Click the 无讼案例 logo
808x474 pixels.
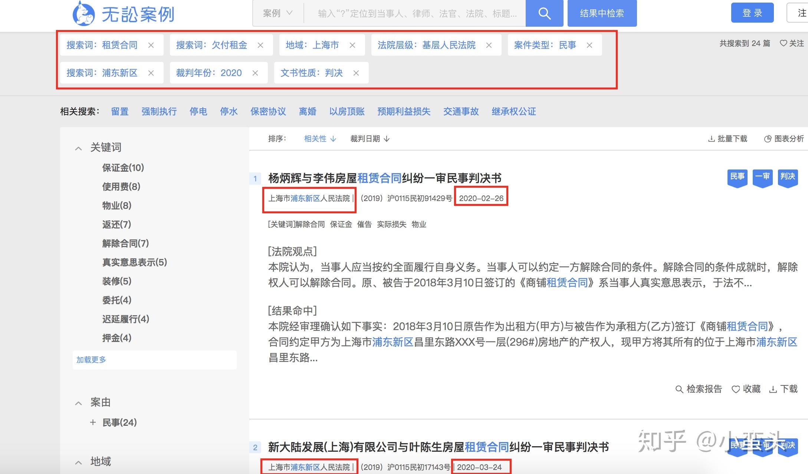click(x=124, y=14)
